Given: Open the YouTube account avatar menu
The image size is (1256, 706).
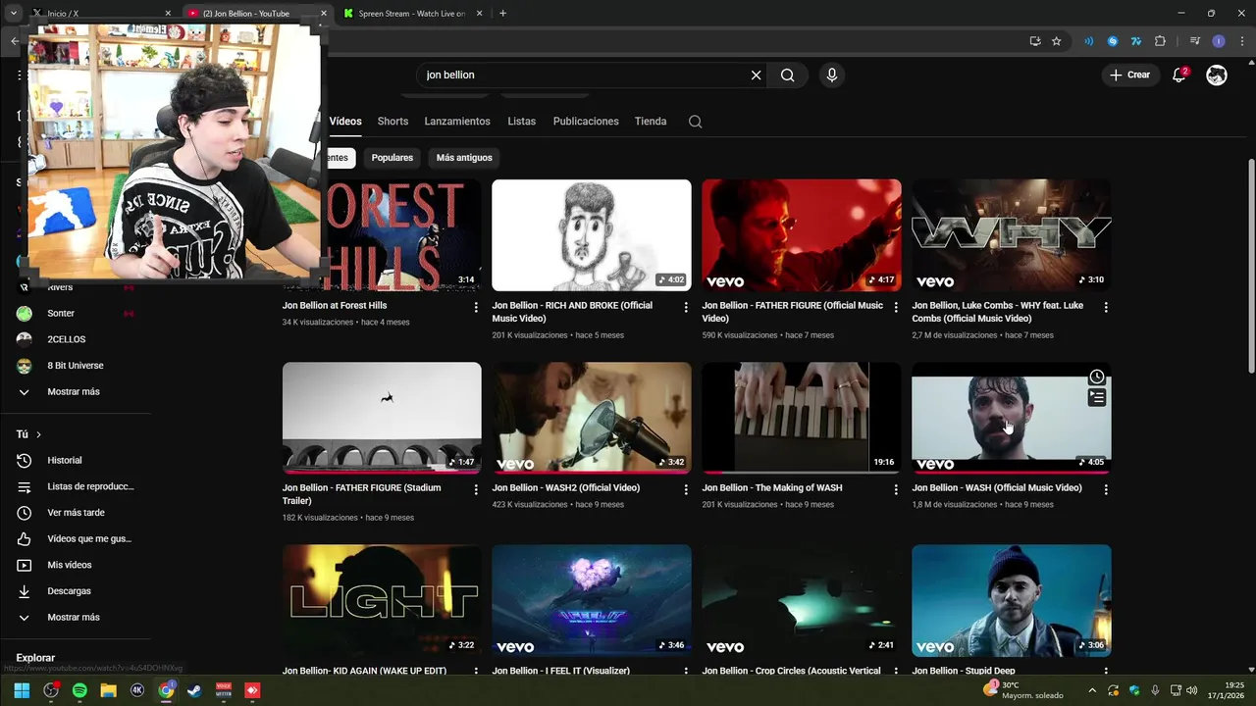Looking at the screenshot, I should pos(1217,76).
